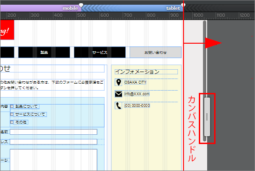This screenshot has height=171, width=255.
Task: Click the name text input field
Action: pos(53,132)
